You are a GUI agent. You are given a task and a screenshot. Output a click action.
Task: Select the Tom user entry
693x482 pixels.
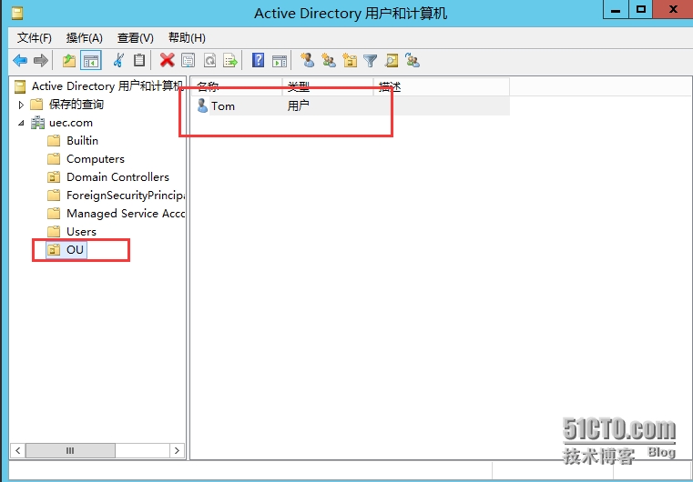tap(216, 105)
